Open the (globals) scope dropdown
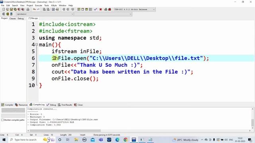The image size is (255, 143). click(x=45, y=14)
